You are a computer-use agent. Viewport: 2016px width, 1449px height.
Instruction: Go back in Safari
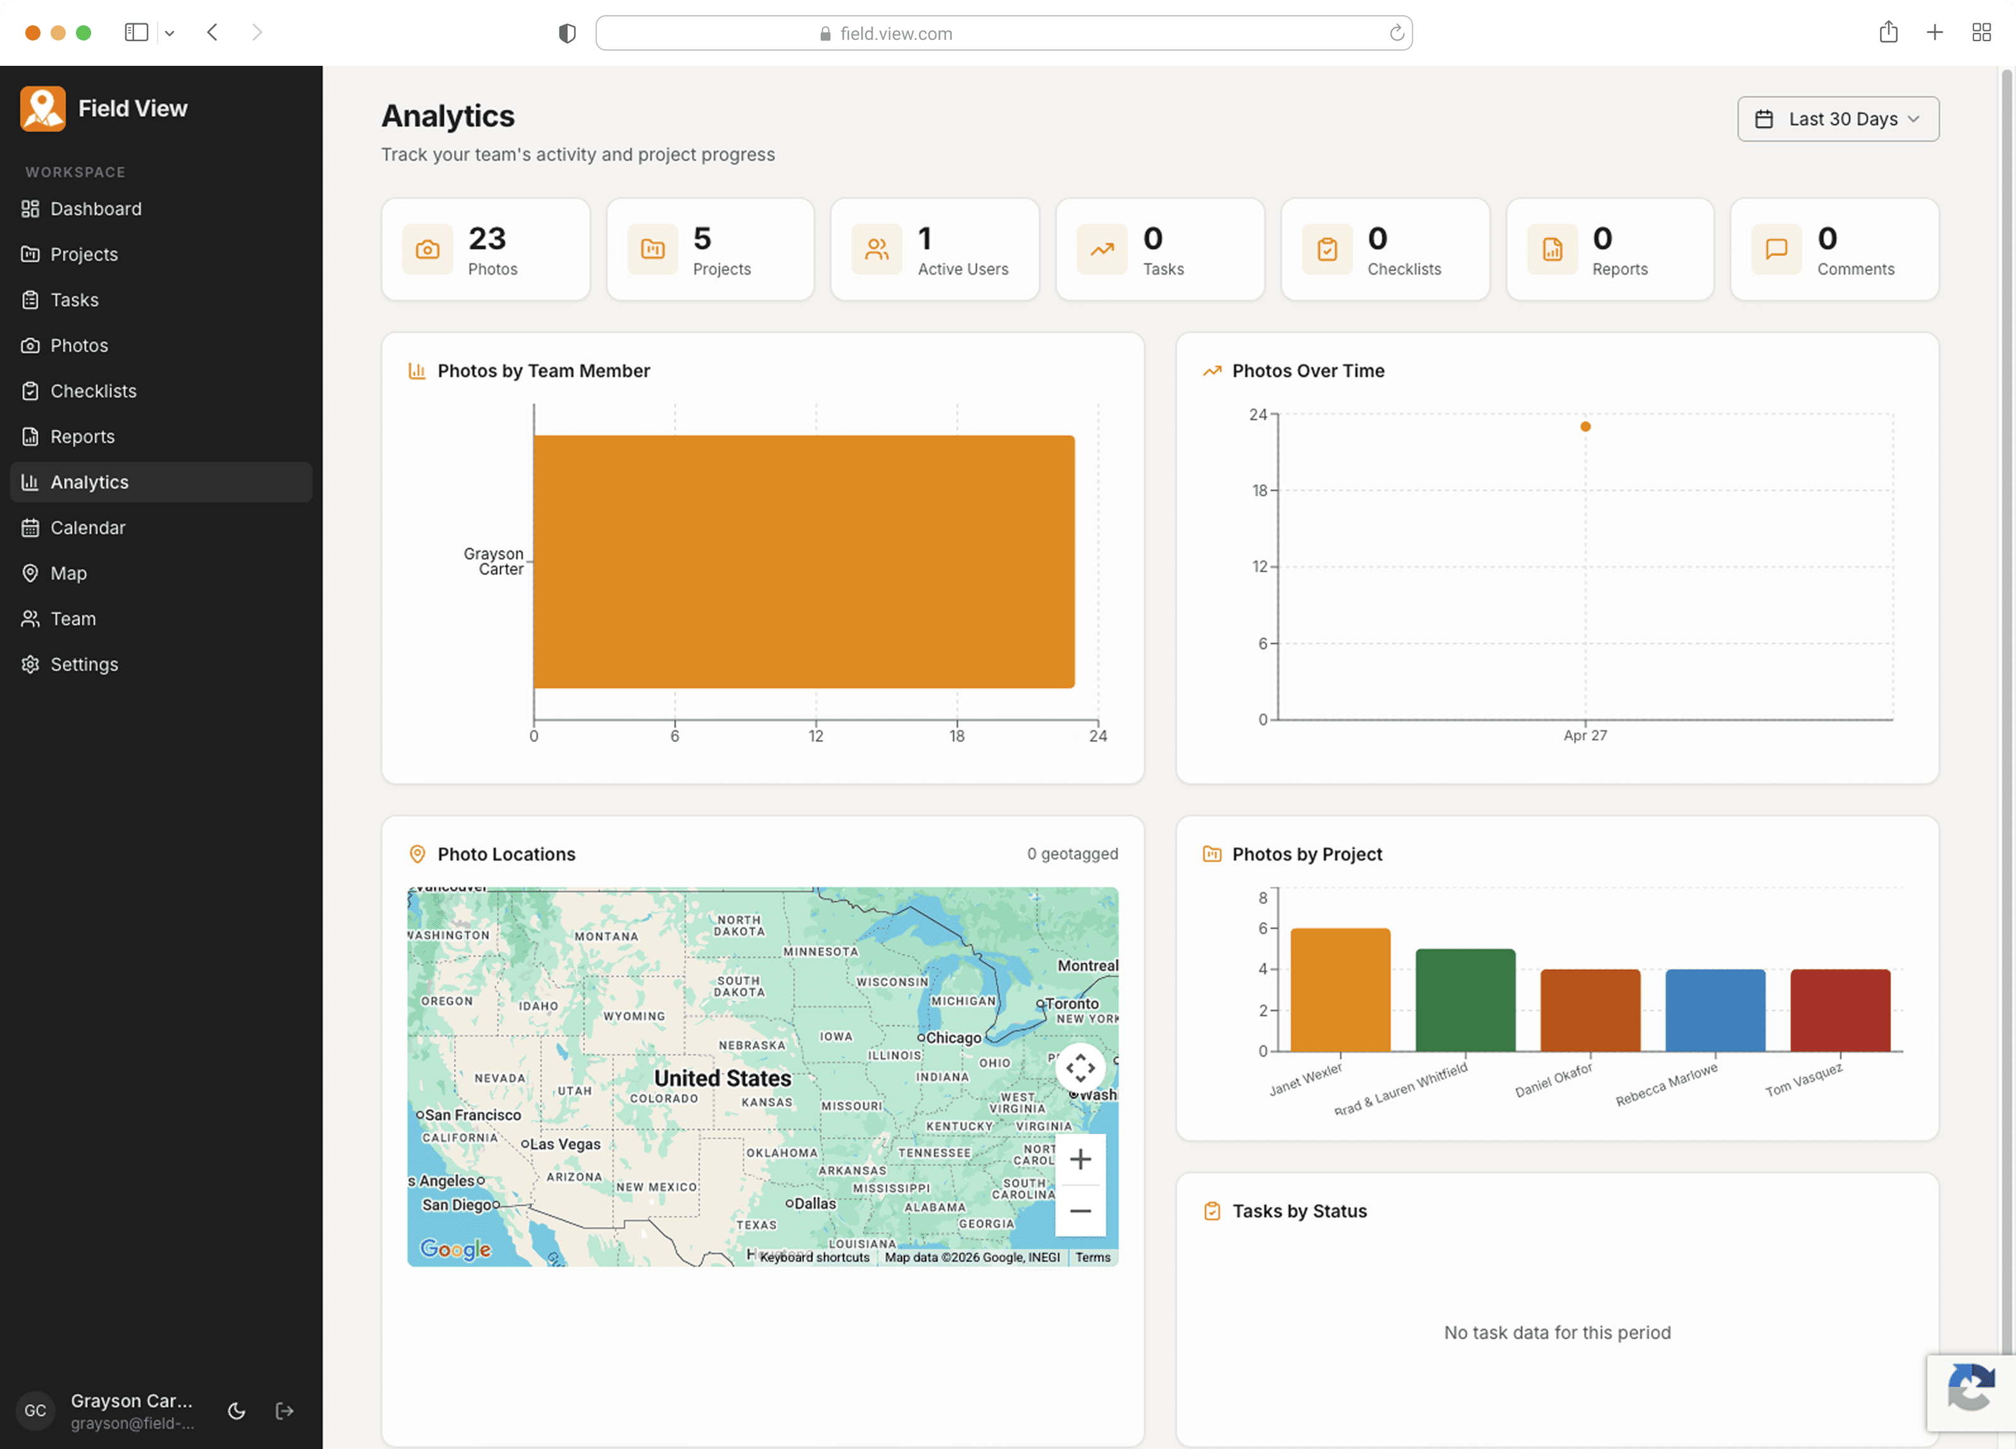coord(213,33)
